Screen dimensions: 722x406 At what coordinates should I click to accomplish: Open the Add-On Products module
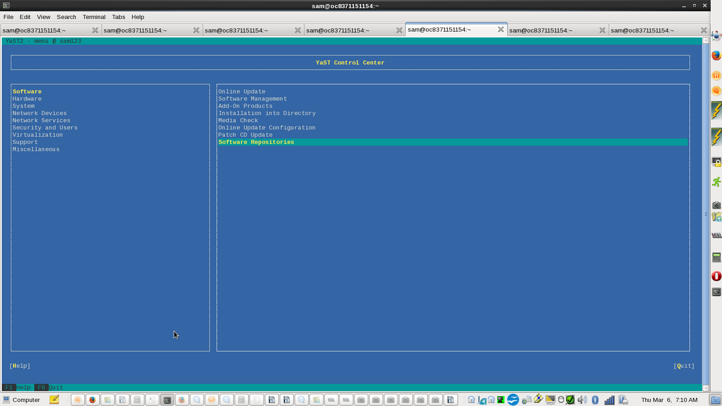[245, 106]
